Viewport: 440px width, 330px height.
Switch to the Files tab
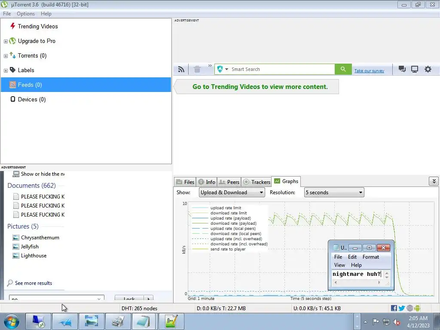tap(185, 182)
